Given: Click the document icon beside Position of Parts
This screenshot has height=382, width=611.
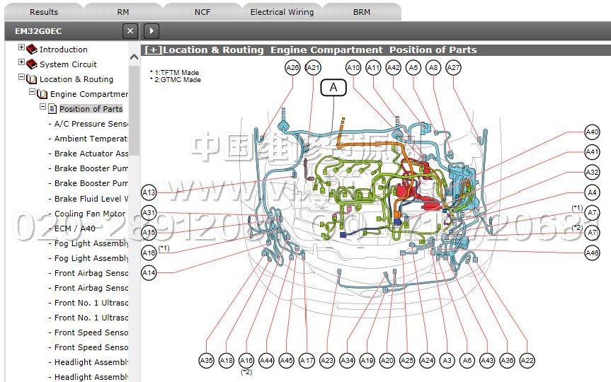Looking at the screenshot, I should click(x=52, y=109).
